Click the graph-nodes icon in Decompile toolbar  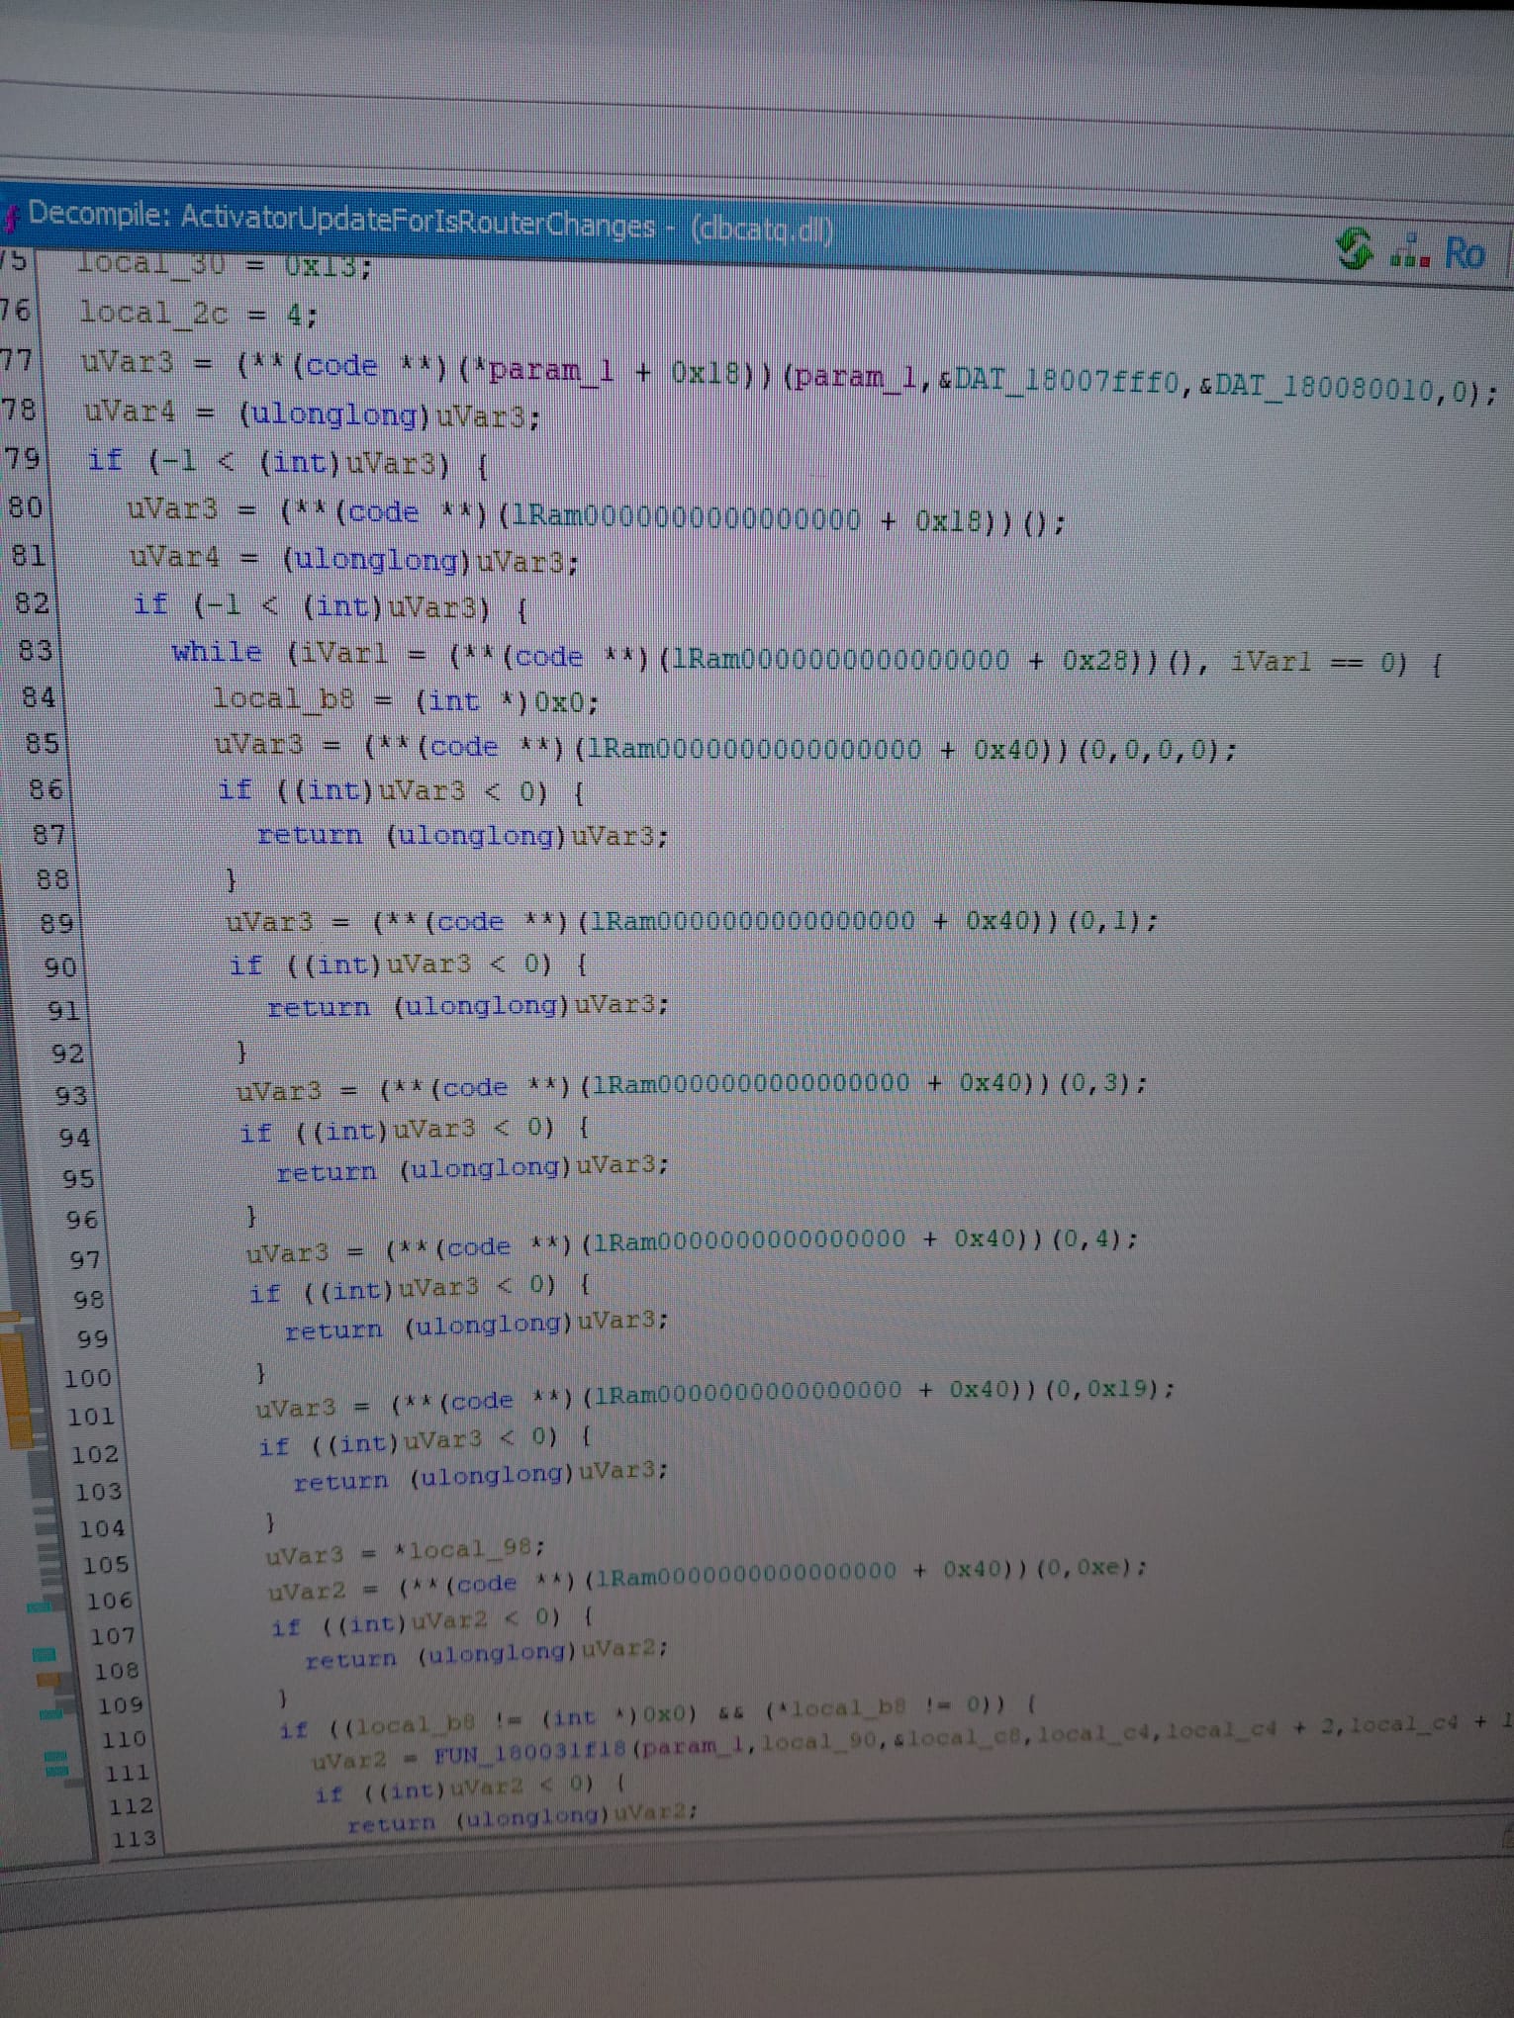[1410, 251]
